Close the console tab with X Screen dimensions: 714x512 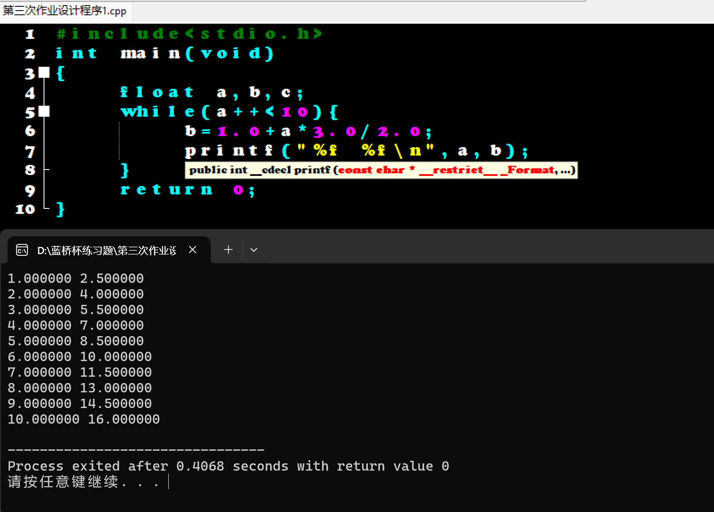(192, 250)
